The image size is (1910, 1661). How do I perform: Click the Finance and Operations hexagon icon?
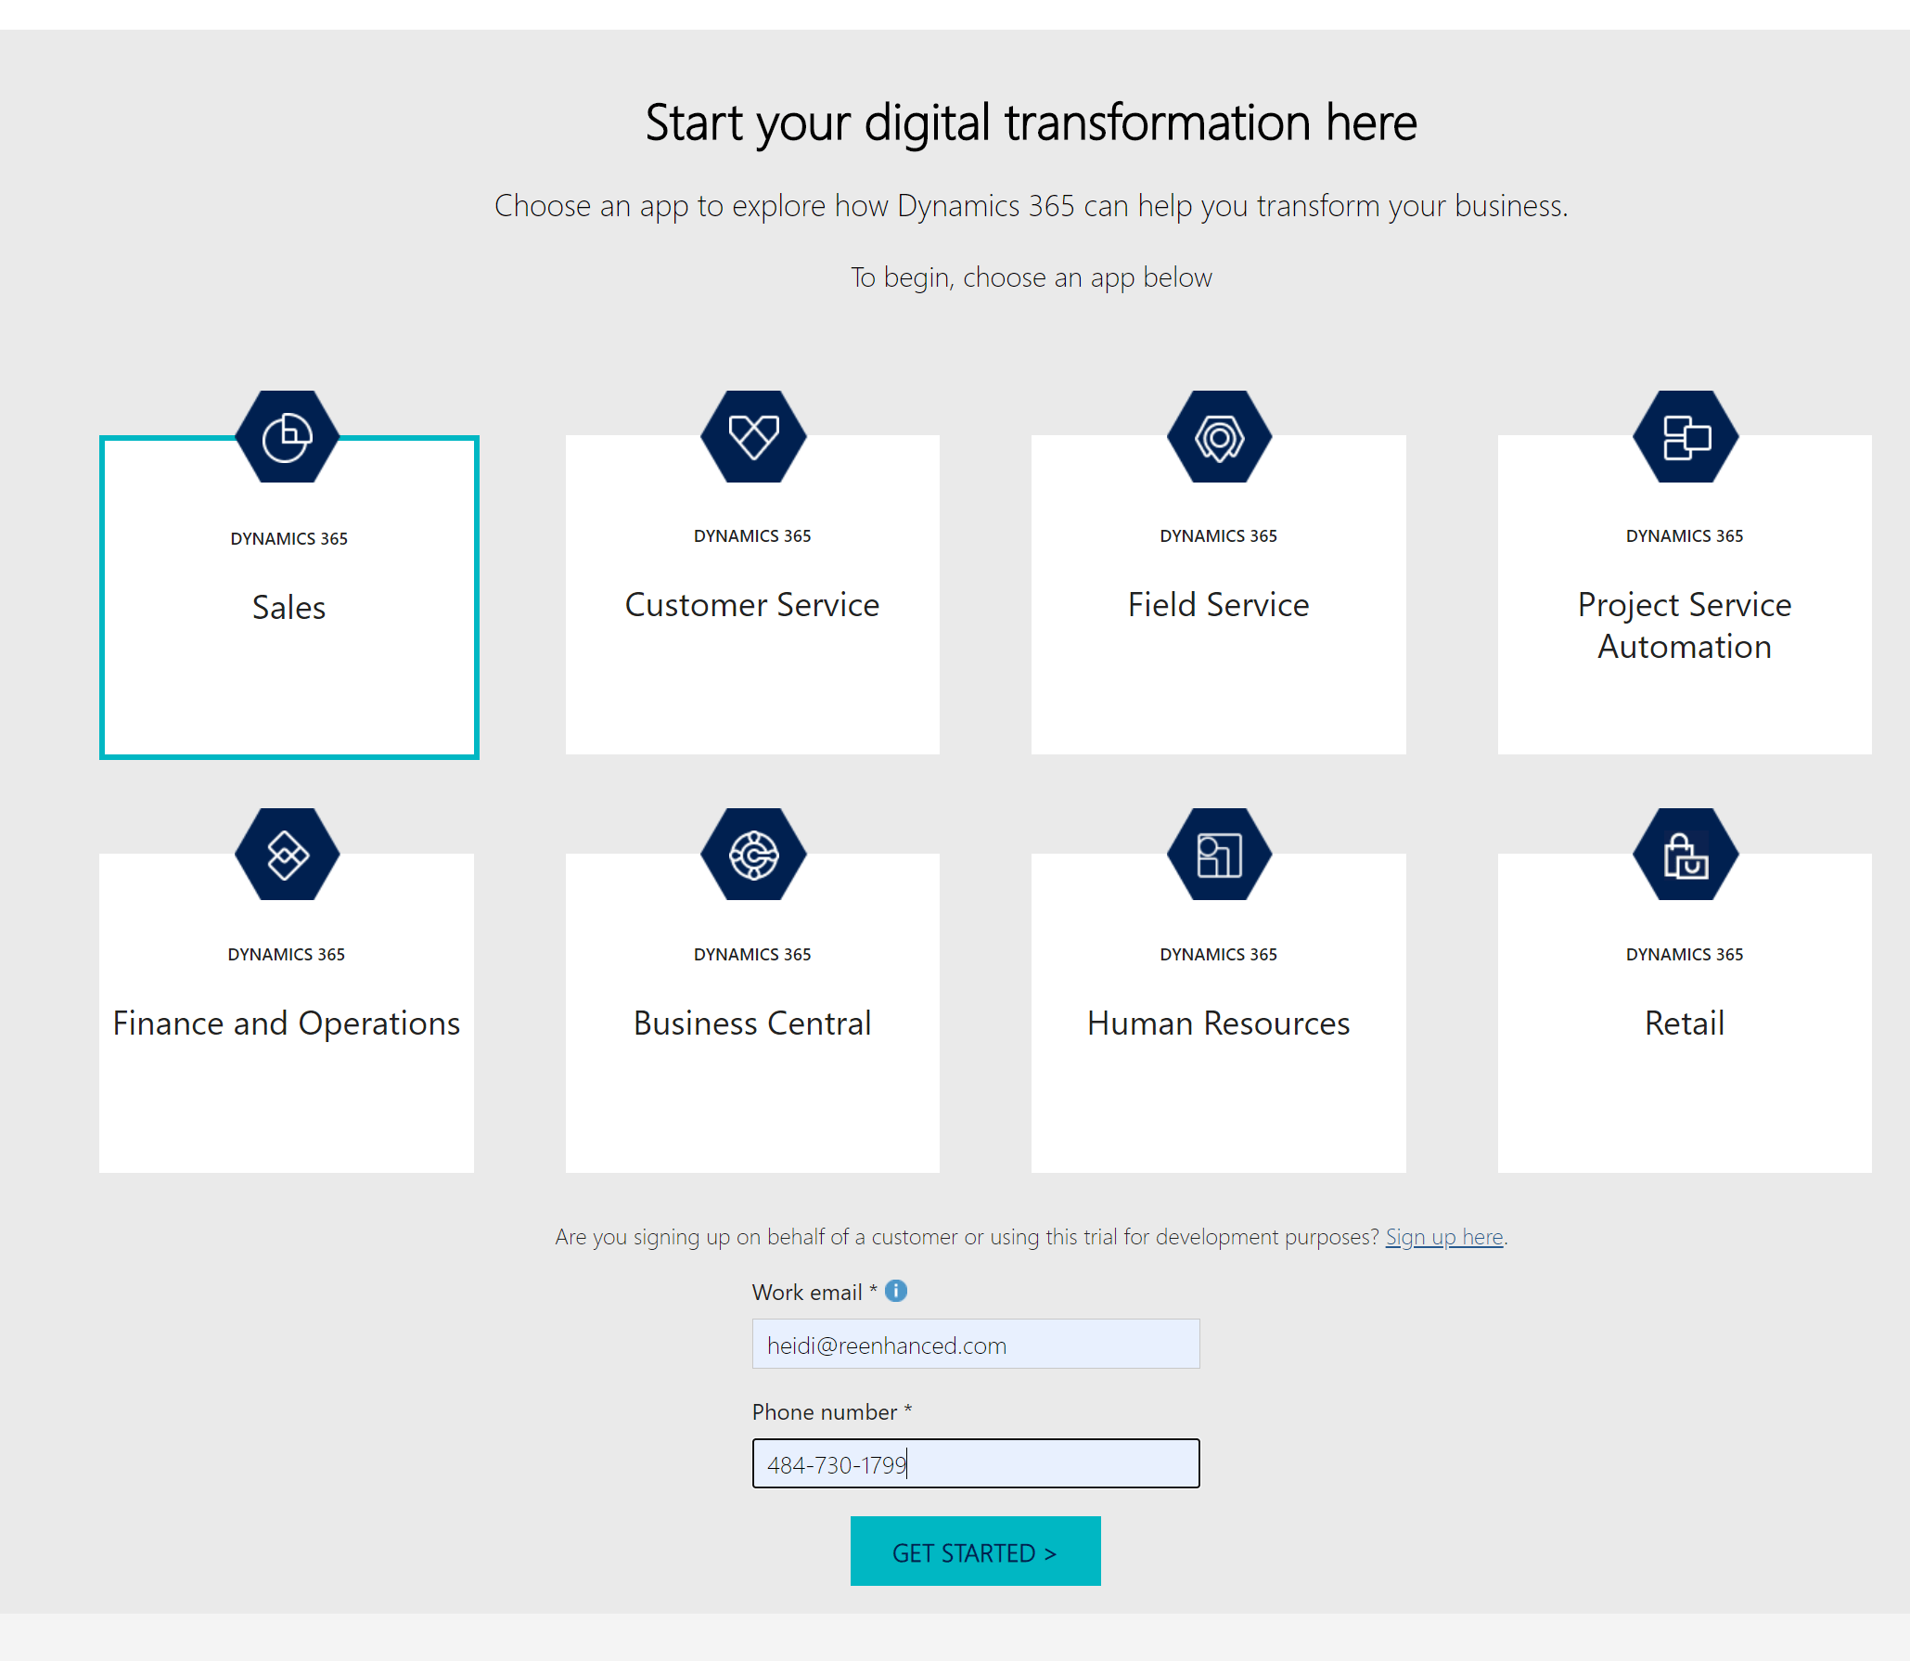click(x=286, y=855)
